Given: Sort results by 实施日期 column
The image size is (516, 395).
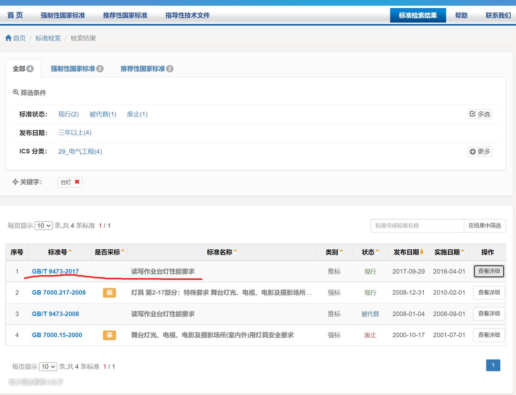Looking at the screenshot, I should click(462, 252).
